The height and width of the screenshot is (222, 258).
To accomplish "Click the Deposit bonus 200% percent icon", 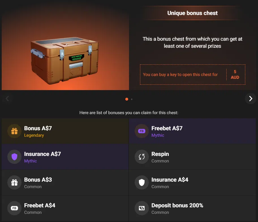I will pyautogui.click(x=142, y=208).
